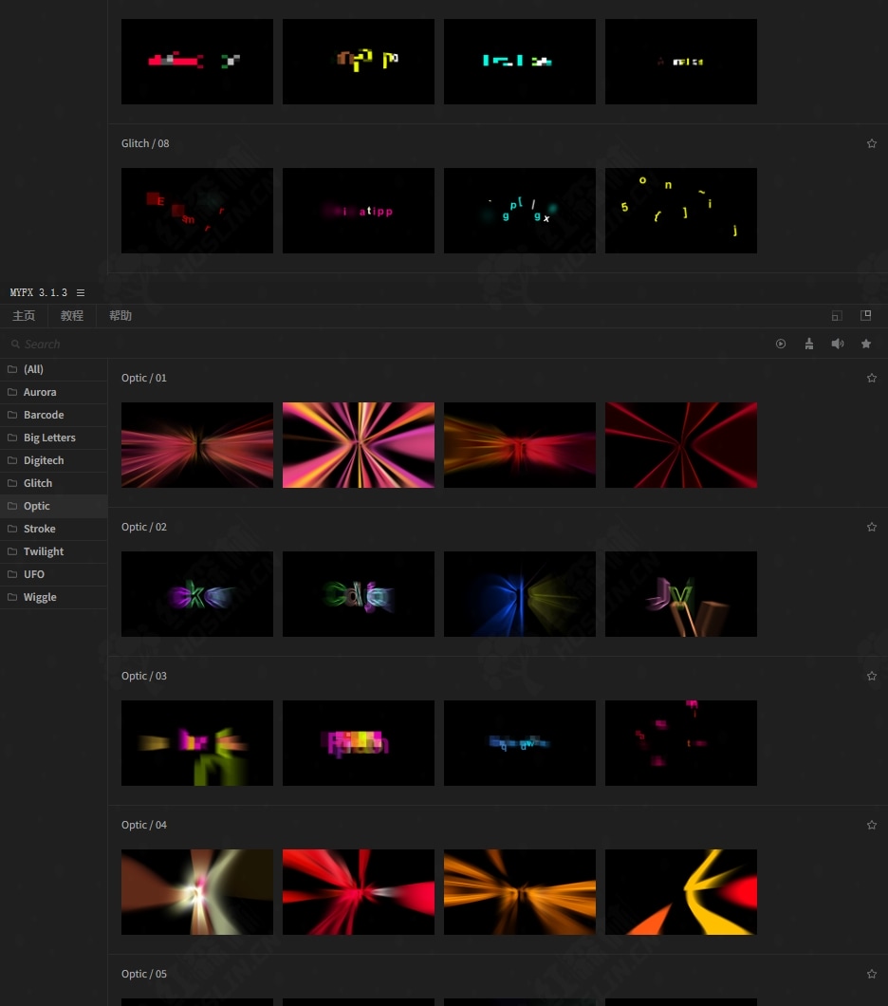
Task: Open the Big Letters category folder
Action: pos(49,438)
